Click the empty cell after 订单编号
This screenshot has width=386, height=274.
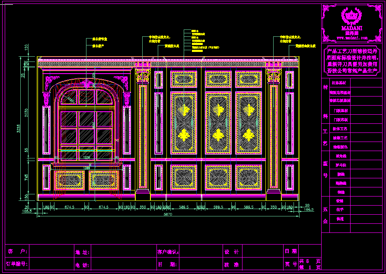(52, 264)
